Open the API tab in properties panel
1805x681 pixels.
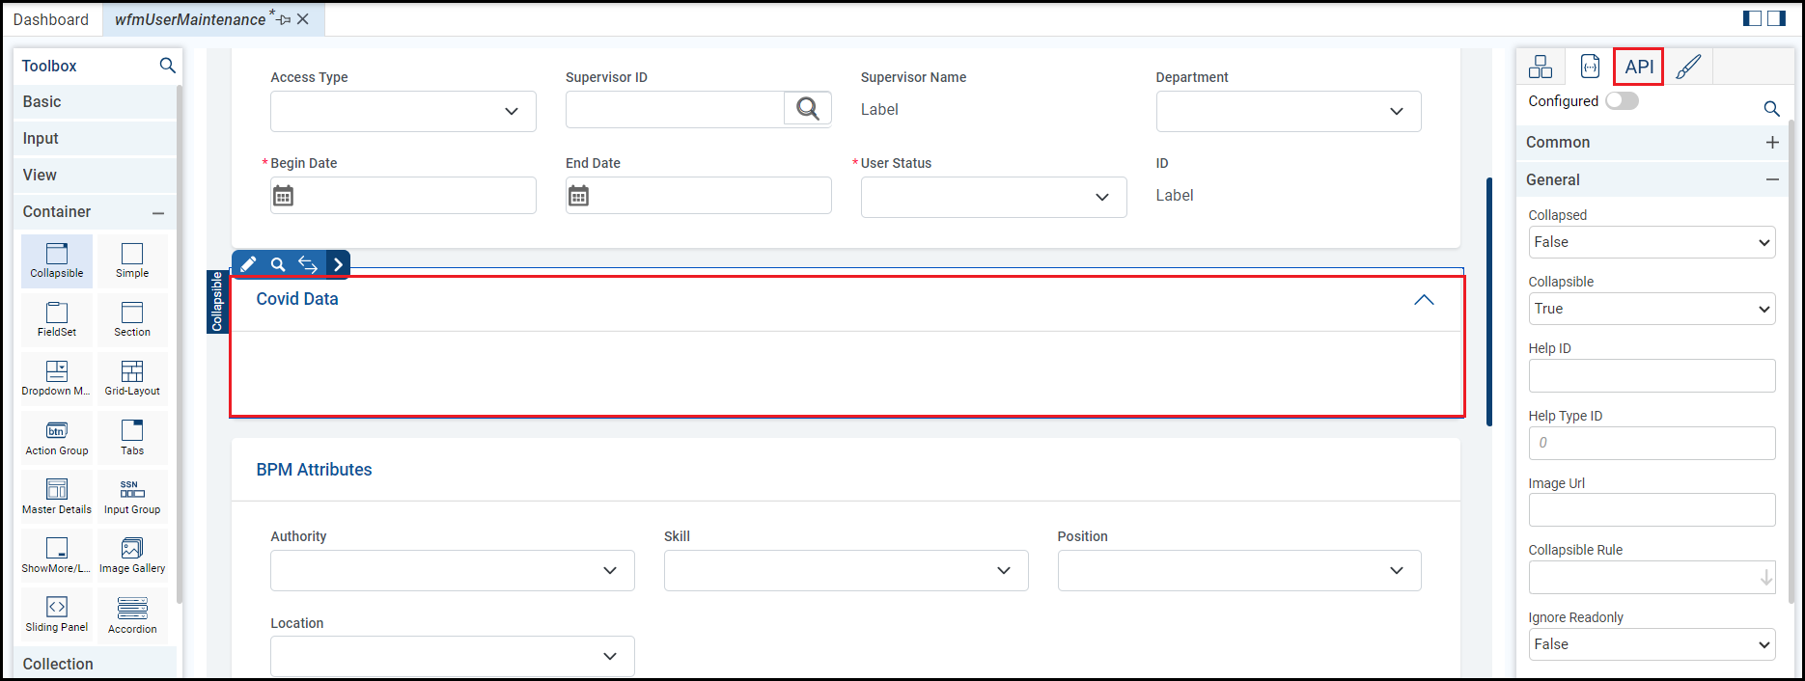1639,67
